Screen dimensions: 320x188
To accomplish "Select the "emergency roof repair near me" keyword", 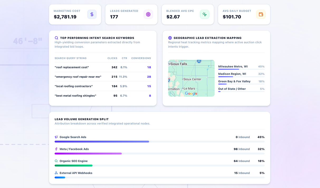I will coord(78,77).
